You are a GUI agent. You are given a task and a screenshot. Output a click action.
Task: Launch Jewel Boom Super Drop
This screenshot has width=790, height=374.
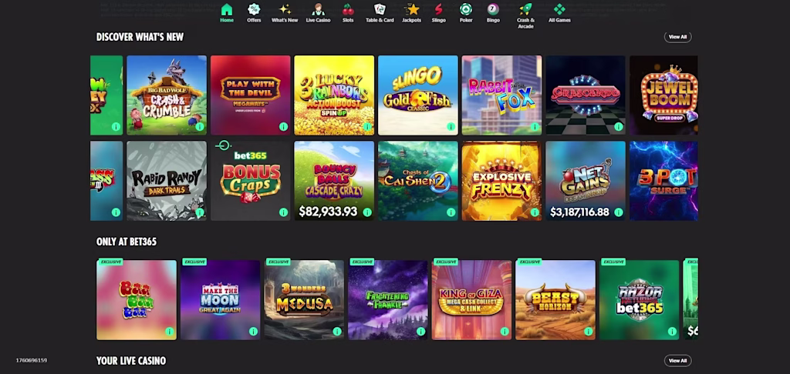pyautogui.click(x=663, y=95)
